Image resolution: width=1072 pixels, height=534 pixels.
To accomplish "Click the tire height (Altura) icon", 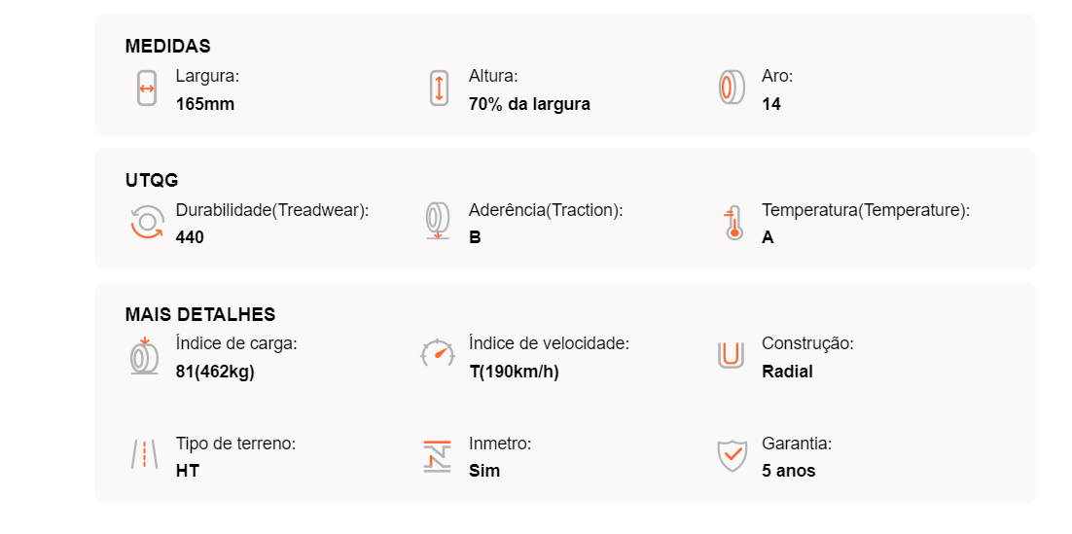I will coord(439,89).
